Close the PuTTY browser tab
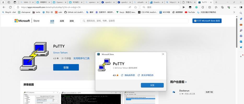 click(x=211, y=2)
